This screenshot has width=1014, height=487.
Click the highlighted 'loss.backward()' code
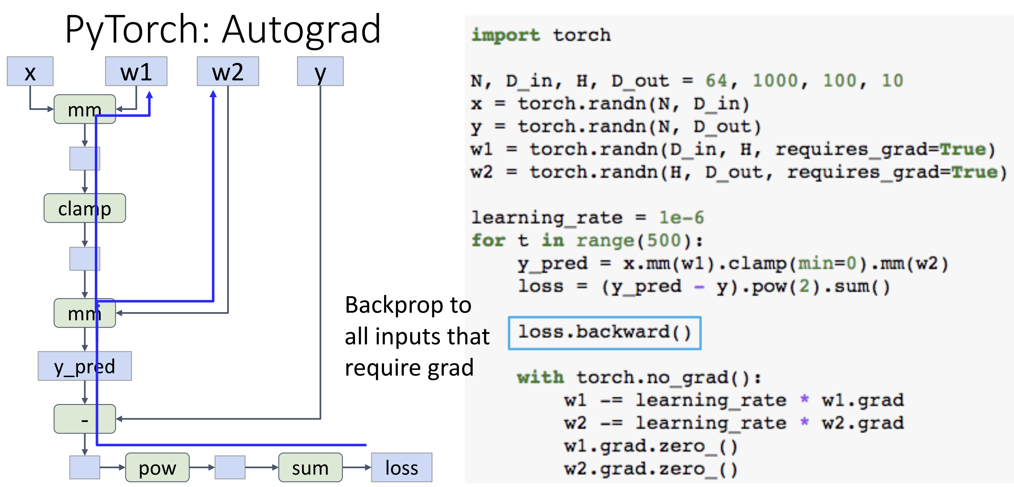tap(605, 333)
